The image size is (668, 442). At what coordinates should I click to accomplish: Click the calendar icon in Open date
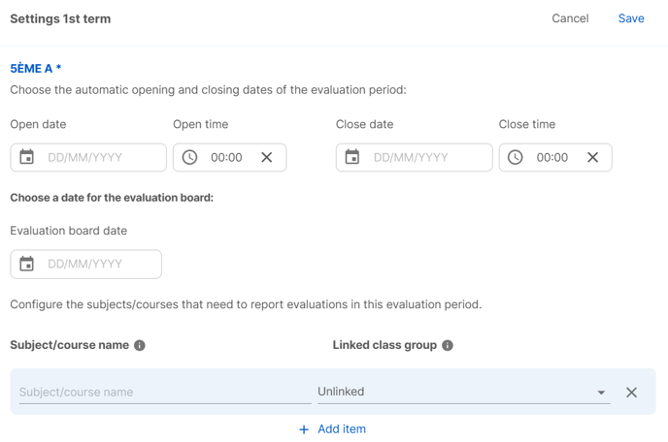tap(27, 157)
